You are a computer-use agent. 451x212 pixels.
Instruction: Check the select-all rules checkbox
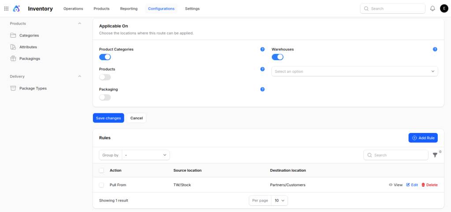pos(101,170)
